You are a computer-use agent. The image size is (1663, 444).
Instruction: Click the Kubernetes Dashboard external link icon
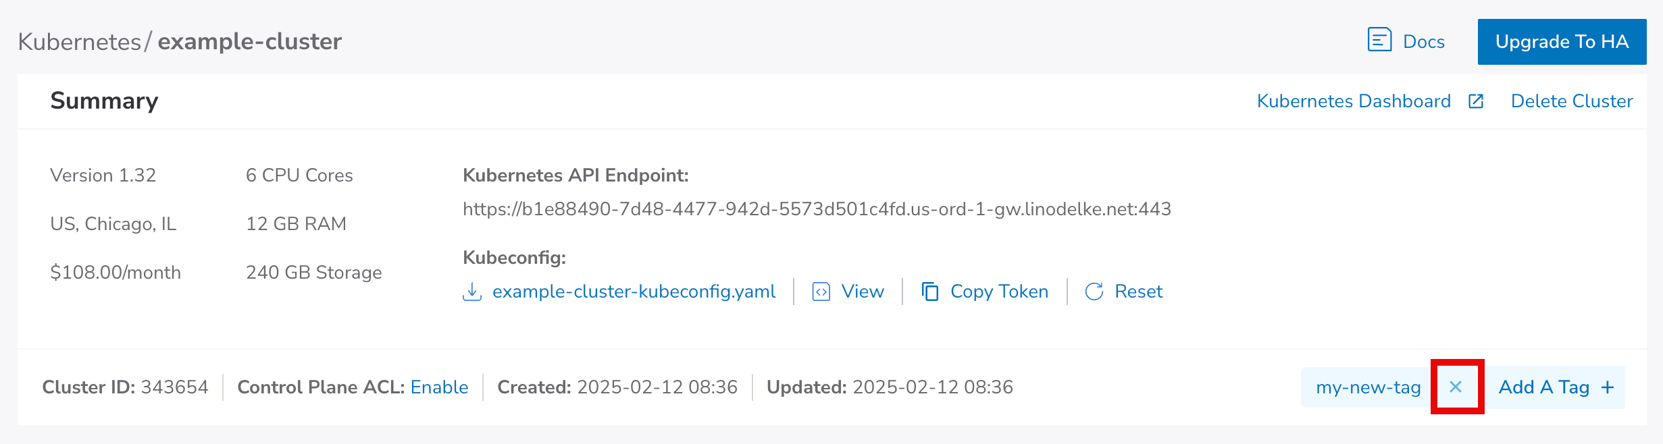(1476, 101)
